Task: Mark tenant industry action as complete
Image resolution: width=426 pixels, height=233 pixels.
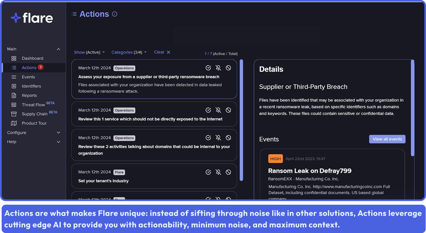Action: (x=208, y=172)
